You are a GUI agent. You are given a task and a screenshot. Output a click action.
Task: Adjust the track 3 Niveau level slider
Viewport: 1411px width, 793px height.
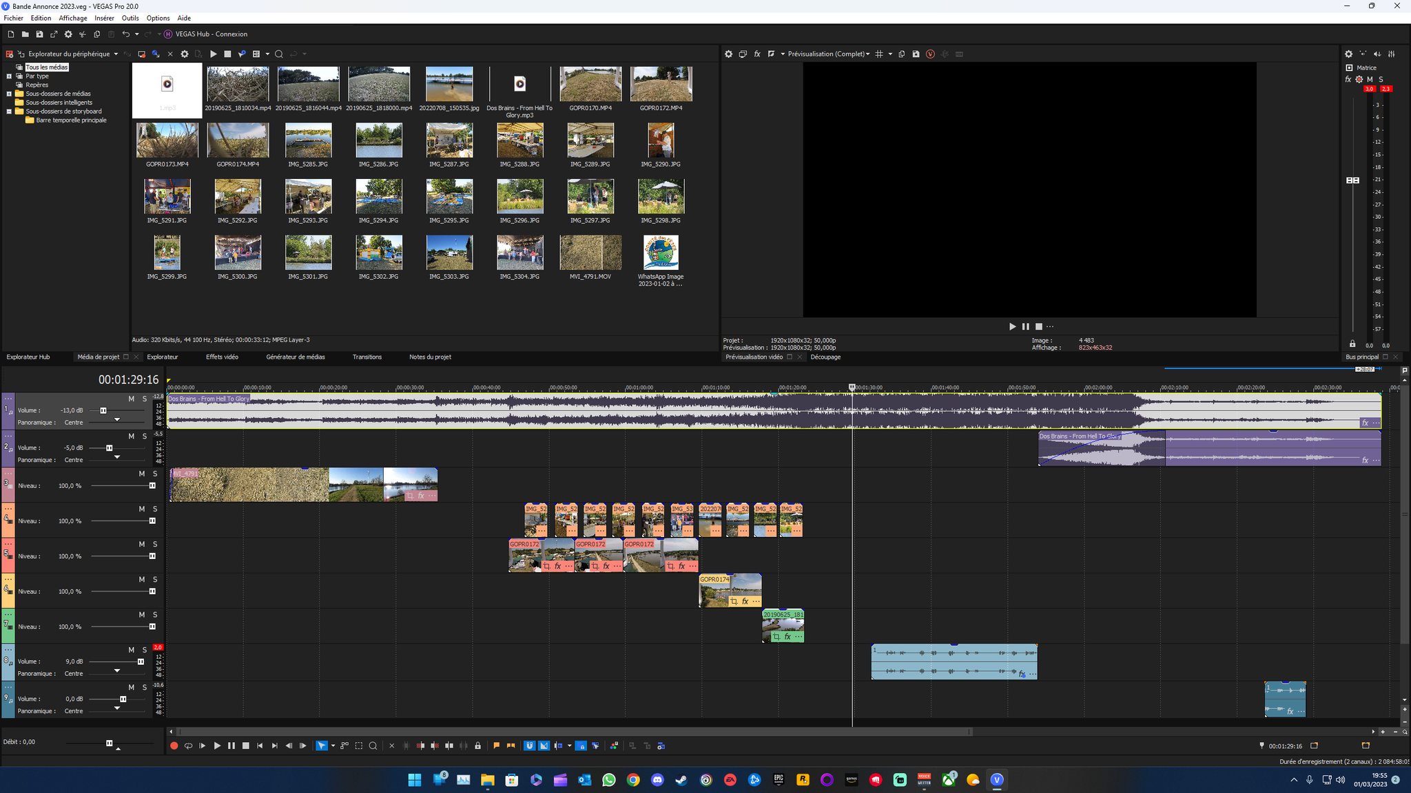pos(152,486)
